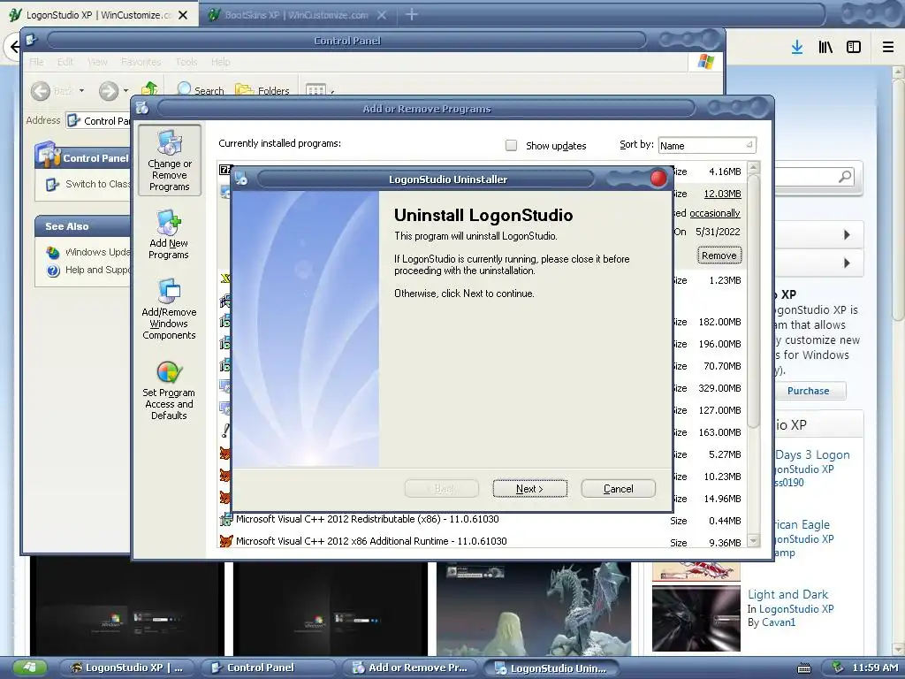Click the Up folder icon in Control Panel
This screenshot has width=905, height=679.
149,89
